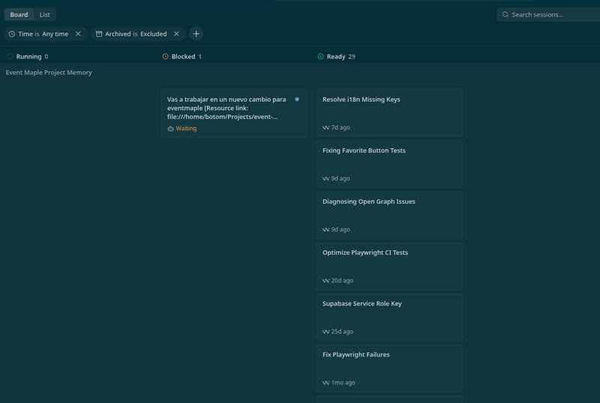The image size is (600, 403).
Task: Add a new filter with plus button
Action: coord(196,34)
